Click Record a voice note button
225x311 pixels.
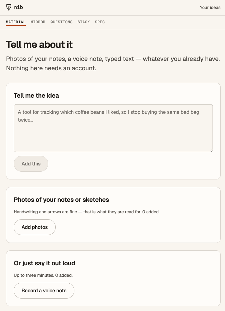pos(44,290)
